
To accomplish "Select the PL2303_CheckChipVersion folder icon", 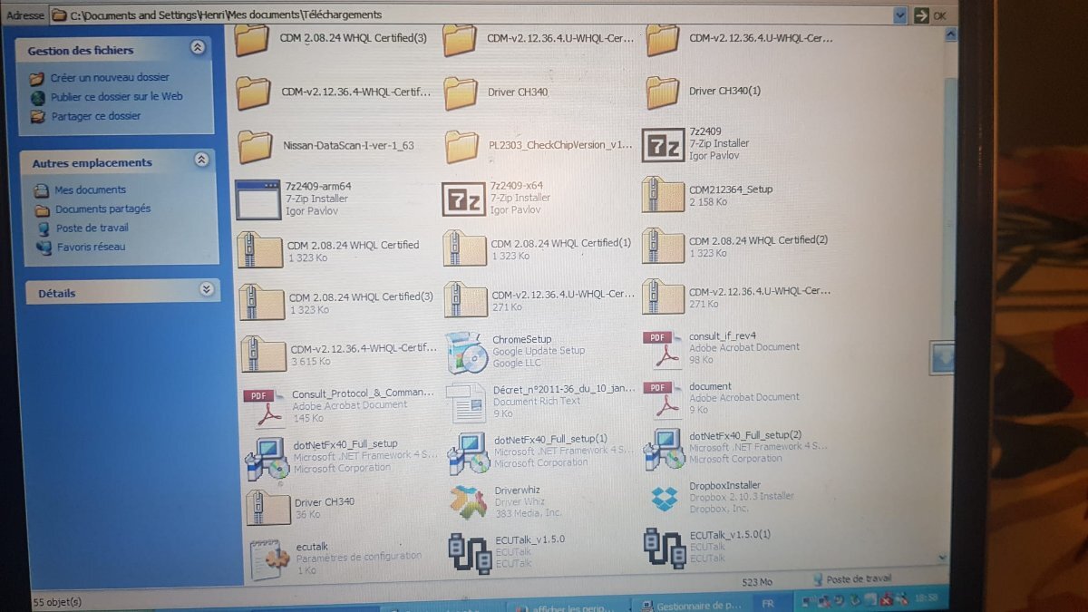I will tap(462, 145).
